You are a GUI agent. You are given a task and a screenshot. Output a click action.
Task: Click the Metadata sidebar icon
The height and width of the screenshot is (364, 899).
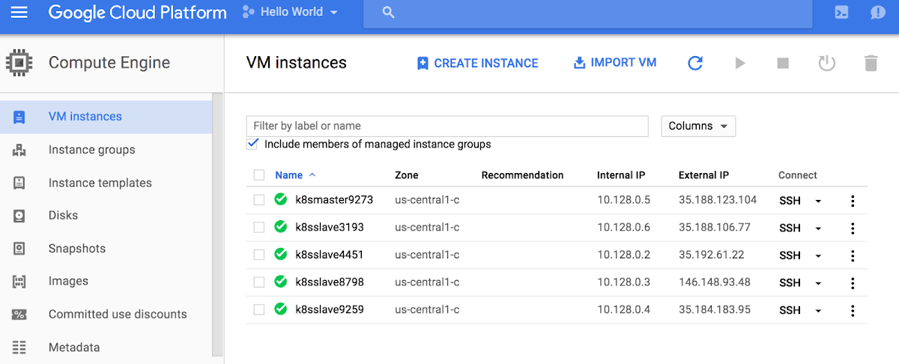[x=19, y=348]
